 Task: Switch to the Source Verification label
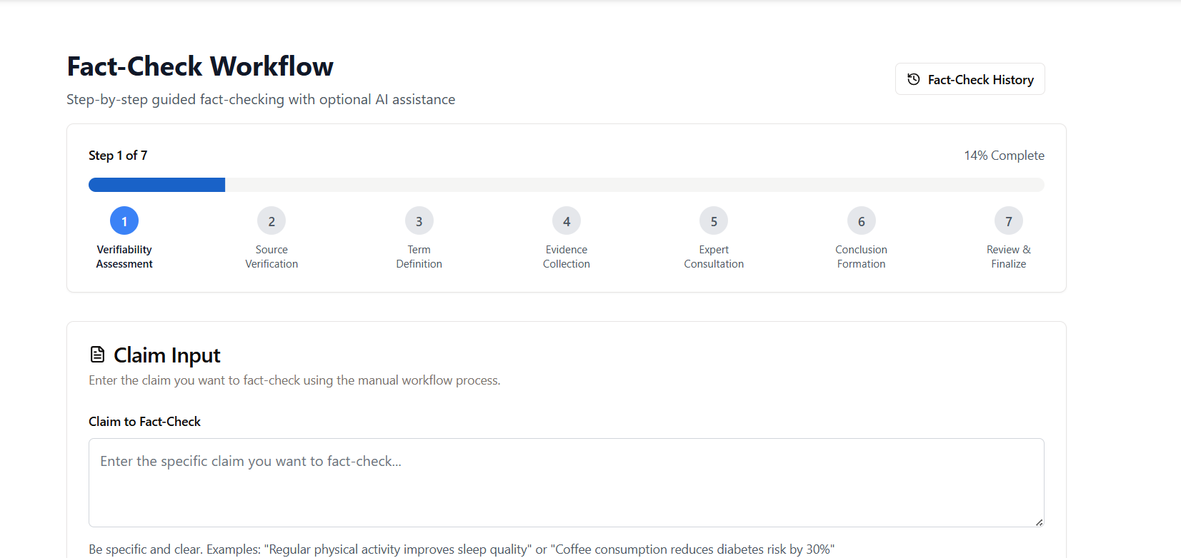[x=271, y=257]
